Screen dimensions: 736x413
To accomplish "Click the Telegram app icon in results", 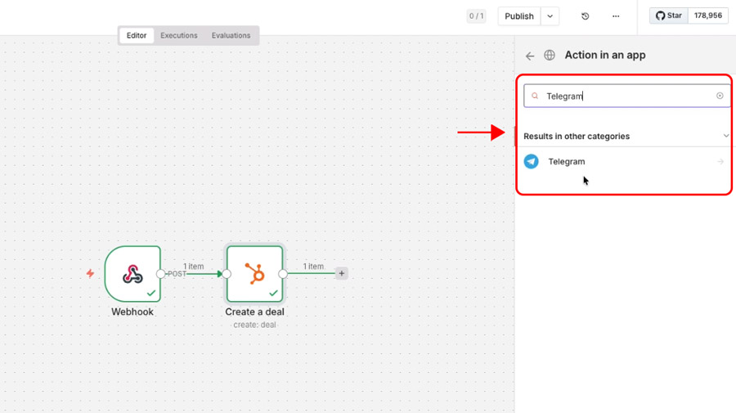I will [532, 162].
